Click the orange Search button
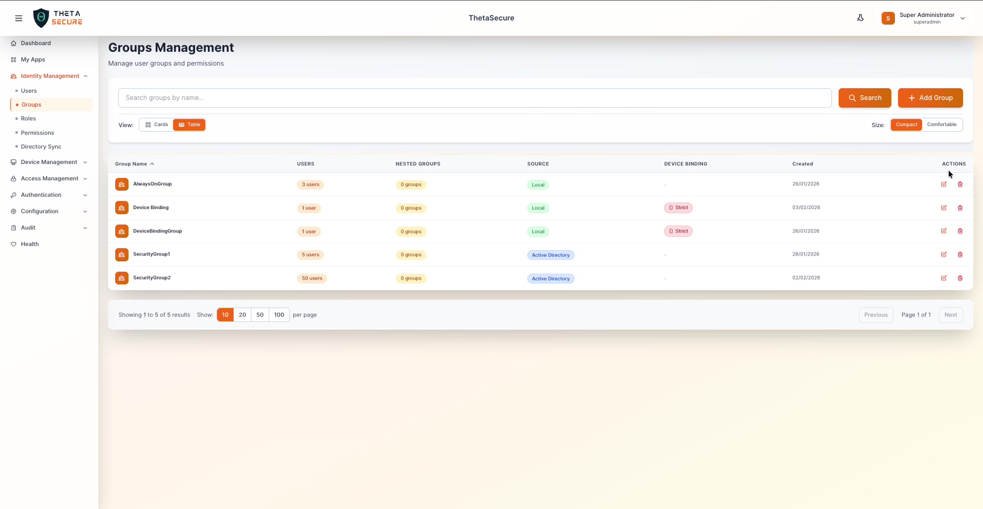The width and height of the screenshot is (983, 509). [x=864, y=98]
